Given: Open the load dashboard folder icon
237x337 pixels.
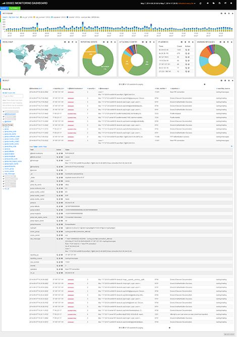Looking at the screenshot, I should [x=214, y=3].
